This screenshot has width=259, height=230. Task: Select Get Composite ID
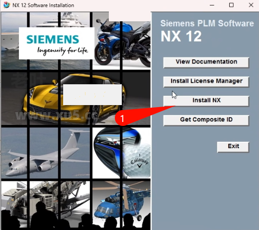pos(206,120)
